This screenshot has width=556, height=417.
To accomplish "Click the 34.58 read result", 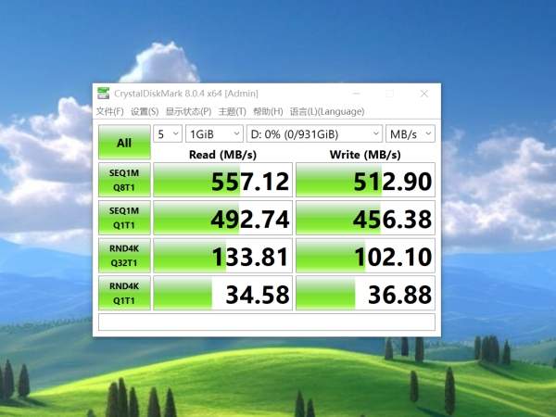I will pyautogui.click(x=222, y=293).
